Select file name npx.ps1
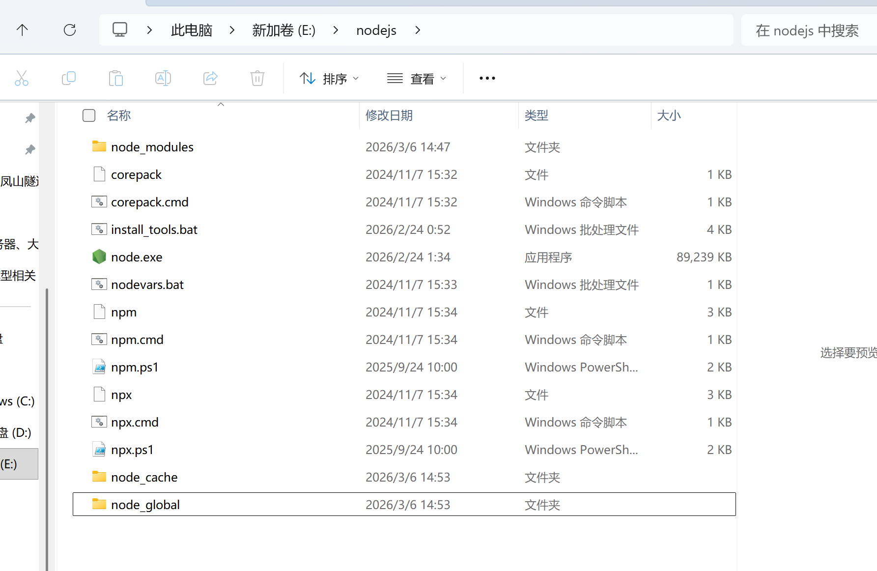Image resolution: width=877 pixels, height=571 pixels. (x=132, y=450)
